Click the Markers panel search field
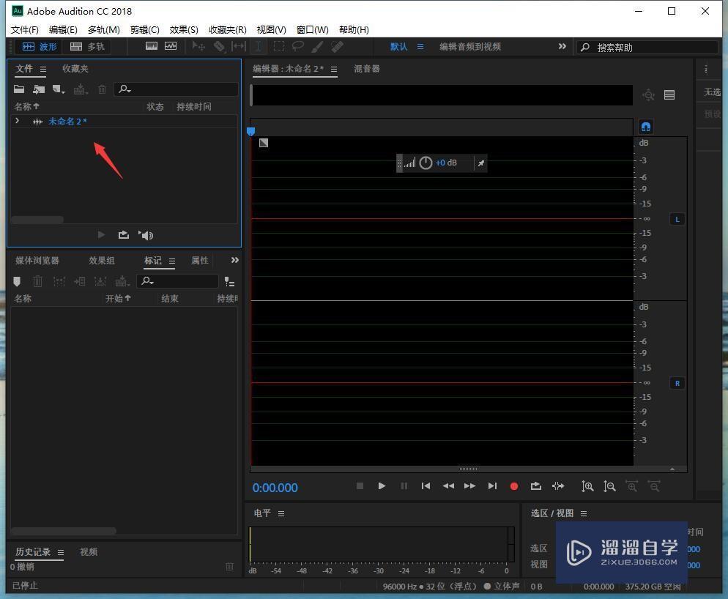This screenshot has height=599, width=728. click(x=177, y=281)
